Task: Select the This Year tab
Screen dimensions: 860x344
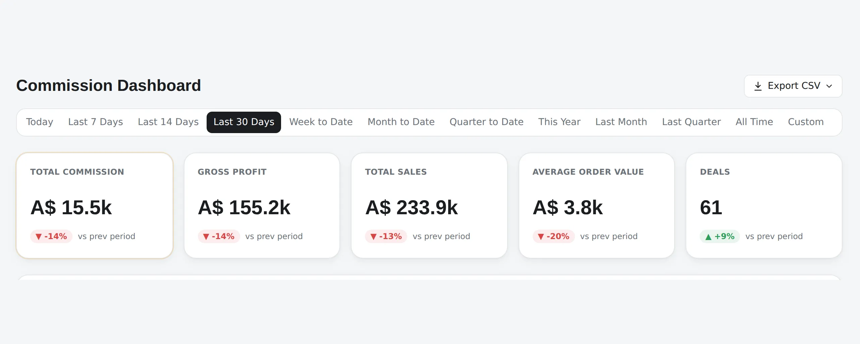Action: [x=559, y=122]
